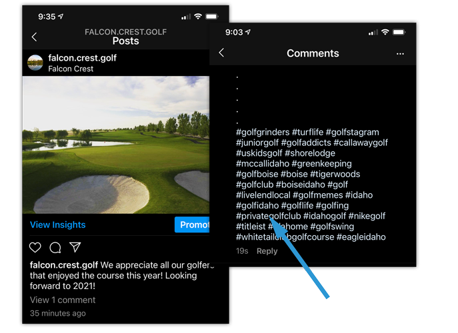Tap the blue Promote button

[x=192, y=224]
